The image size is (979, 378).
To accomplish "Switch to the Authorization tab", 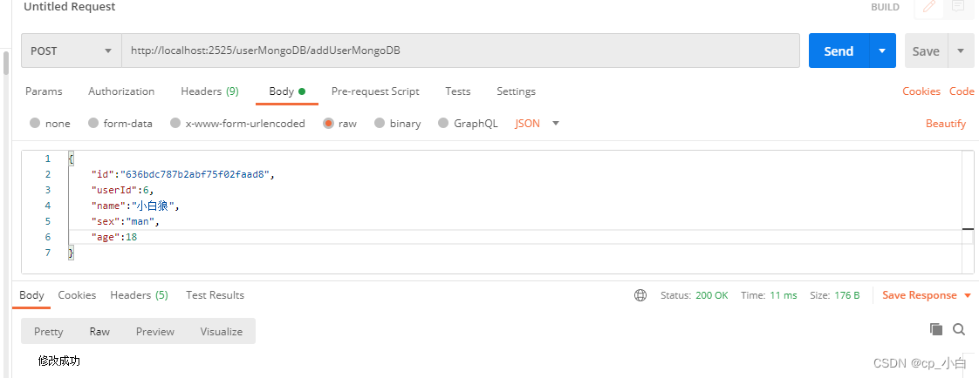I will (121, 91).
